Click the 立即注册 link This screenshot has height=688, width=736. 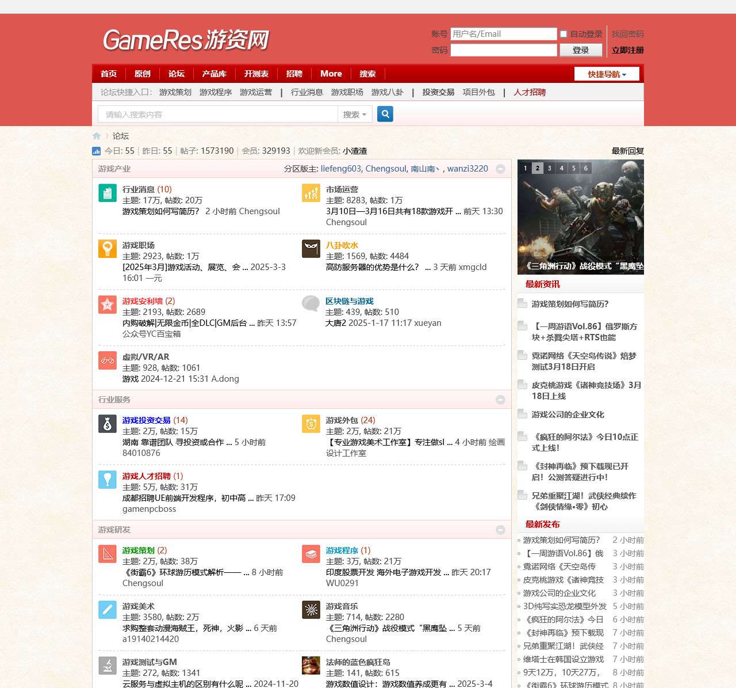tap(627, 50)
